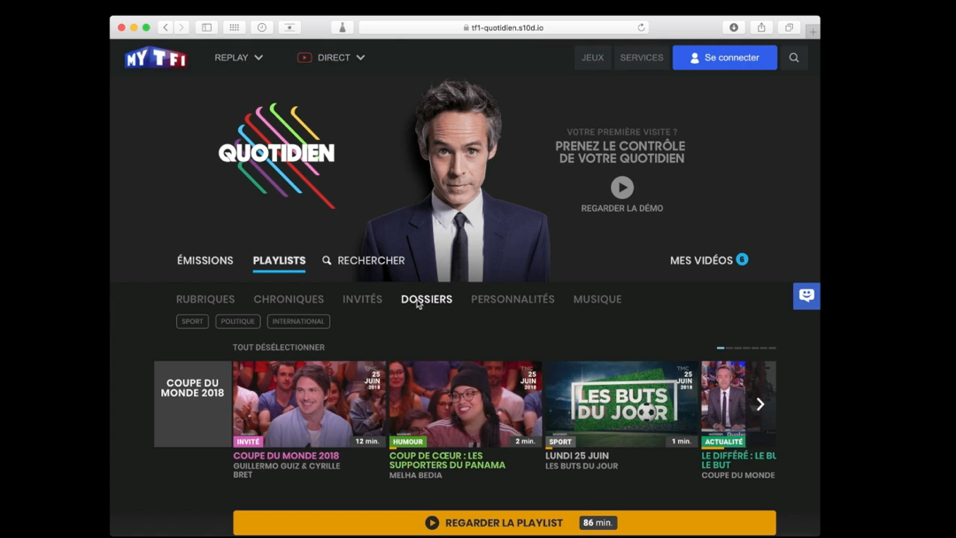Toggle the Safari sidebar icon
The height and width of the screenshot is (538, 956).
206,27
